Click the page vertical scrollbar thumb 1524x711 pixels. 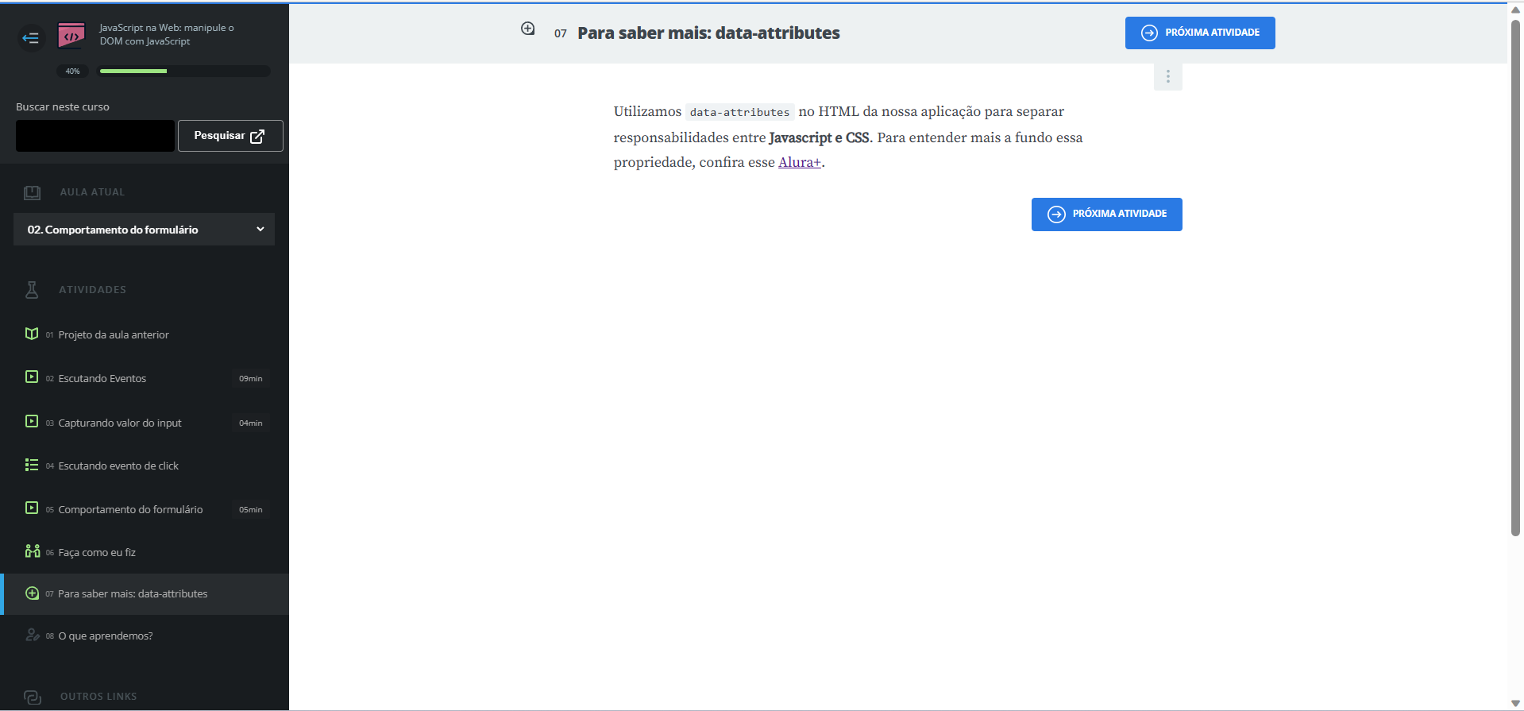(1515, 277)
